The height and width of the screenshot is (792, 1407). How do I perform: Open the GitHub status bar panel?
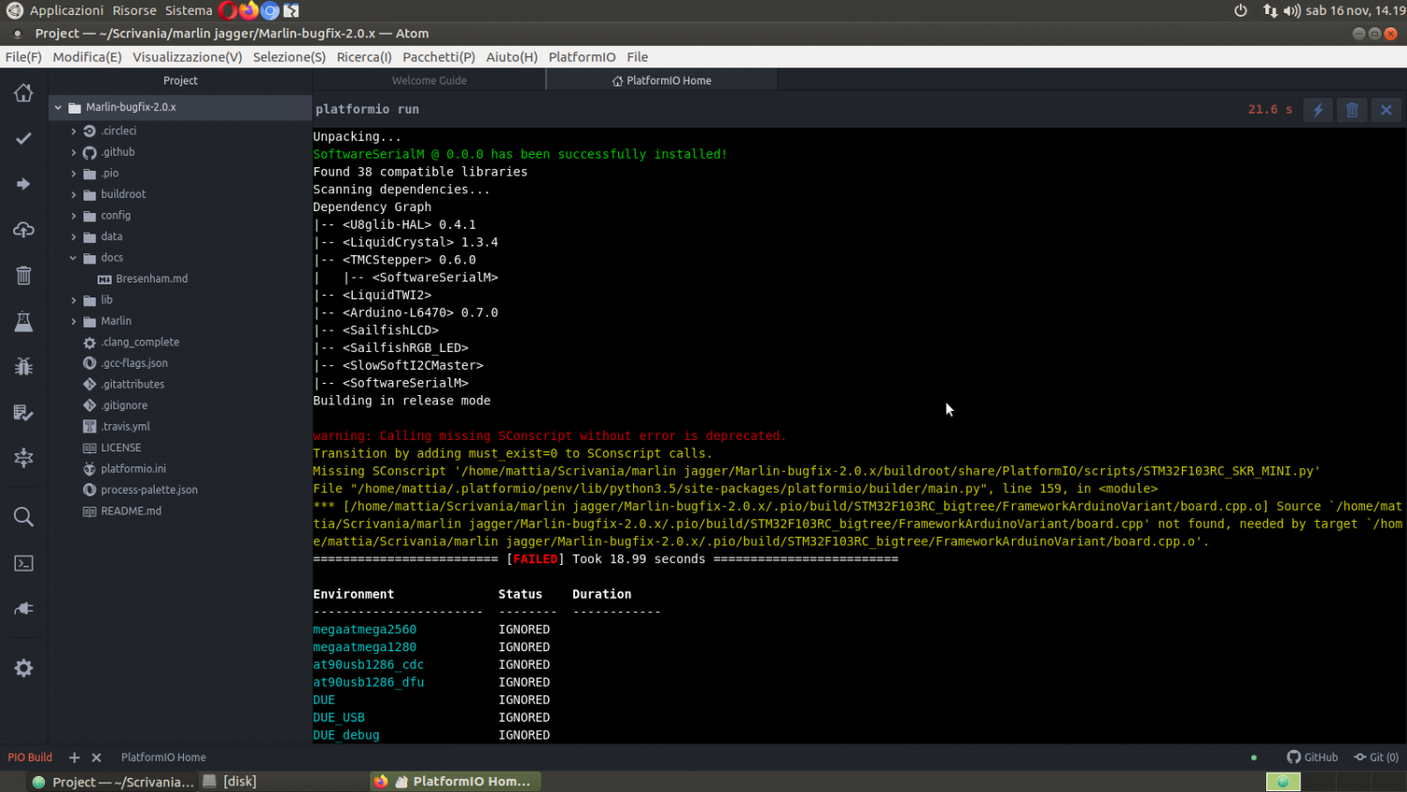click(1312, 757)
